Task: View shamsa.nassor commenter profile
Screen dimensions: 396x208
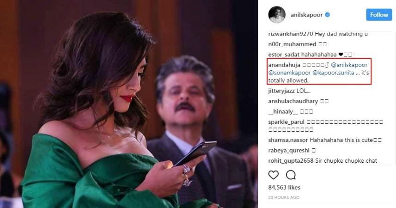Action: 288,140
